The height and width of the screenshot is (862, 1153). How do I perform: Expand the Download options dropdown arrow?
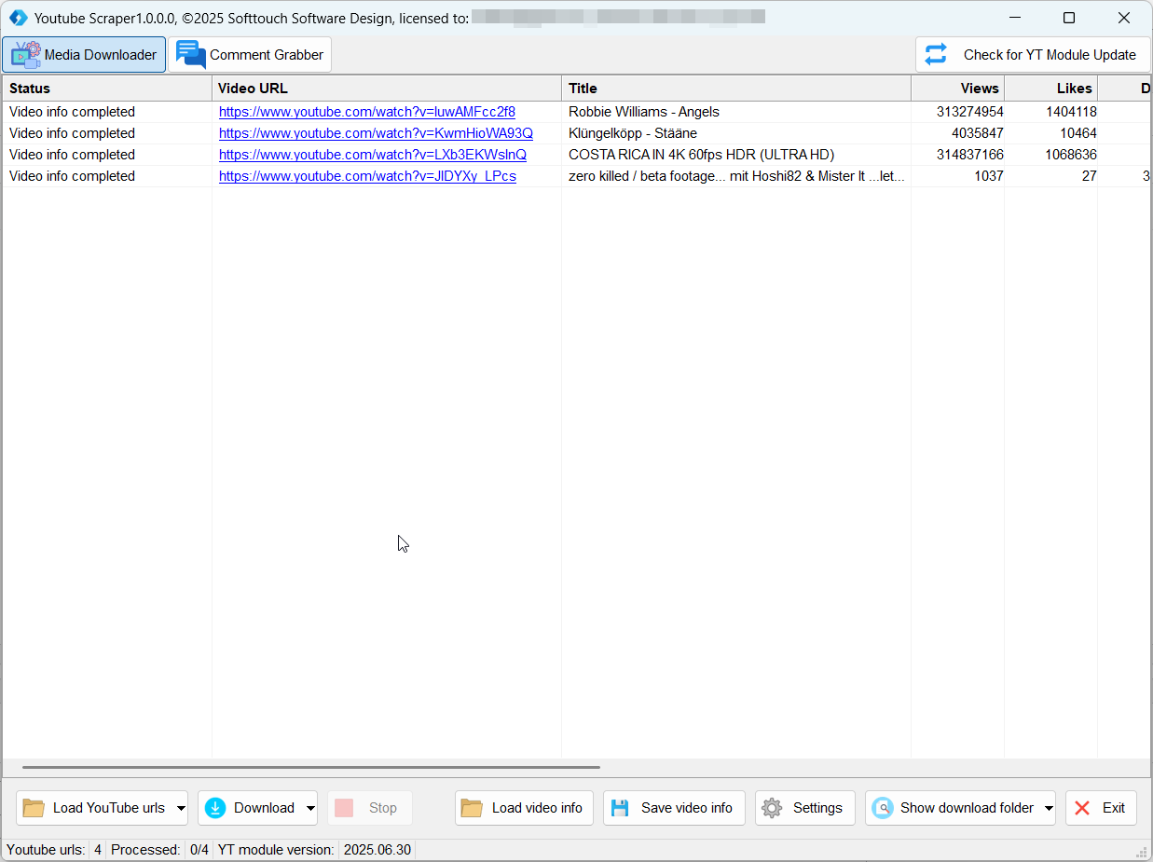pyautogui.click(x=310, y=808)
